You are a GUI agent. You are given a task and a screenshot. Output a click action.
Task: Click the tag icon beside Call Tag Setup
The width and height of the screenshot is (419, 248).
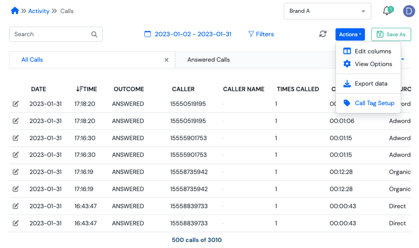point(348,103)
